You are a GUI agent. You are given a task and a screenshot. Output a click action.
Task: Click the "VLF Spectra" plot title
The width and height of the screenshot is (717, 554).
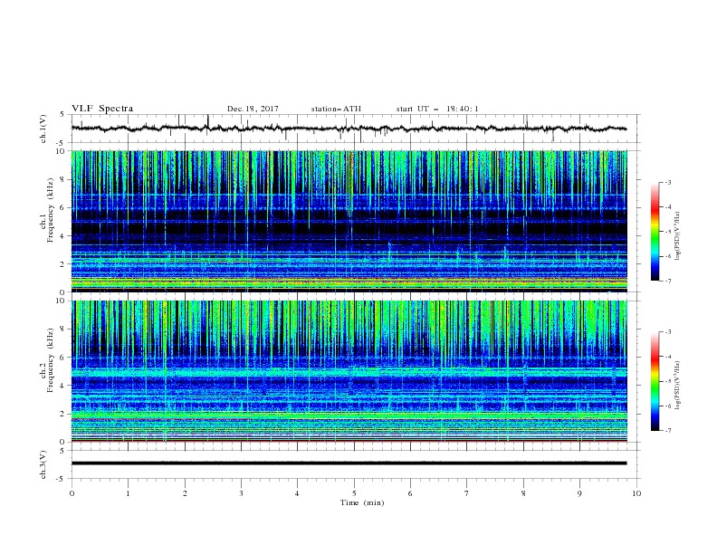coord(102,109)
